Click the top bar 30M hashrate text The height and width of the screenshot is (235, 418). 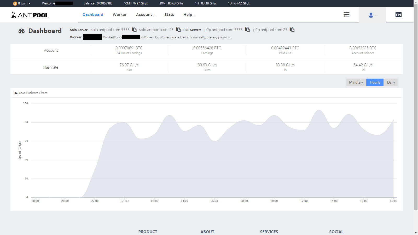pos(171,3)
